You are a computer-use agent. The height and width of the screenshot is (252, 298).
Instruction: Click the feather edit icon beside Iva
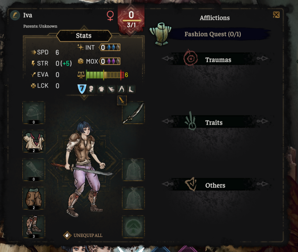click(x=15, y=15)
